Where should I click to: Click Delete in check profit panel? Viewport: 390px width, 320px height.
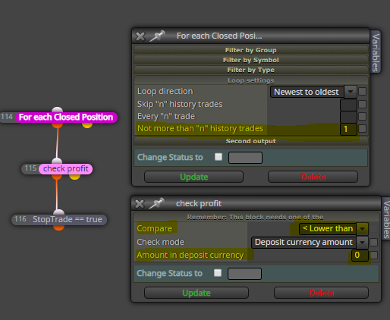(321, 293)
